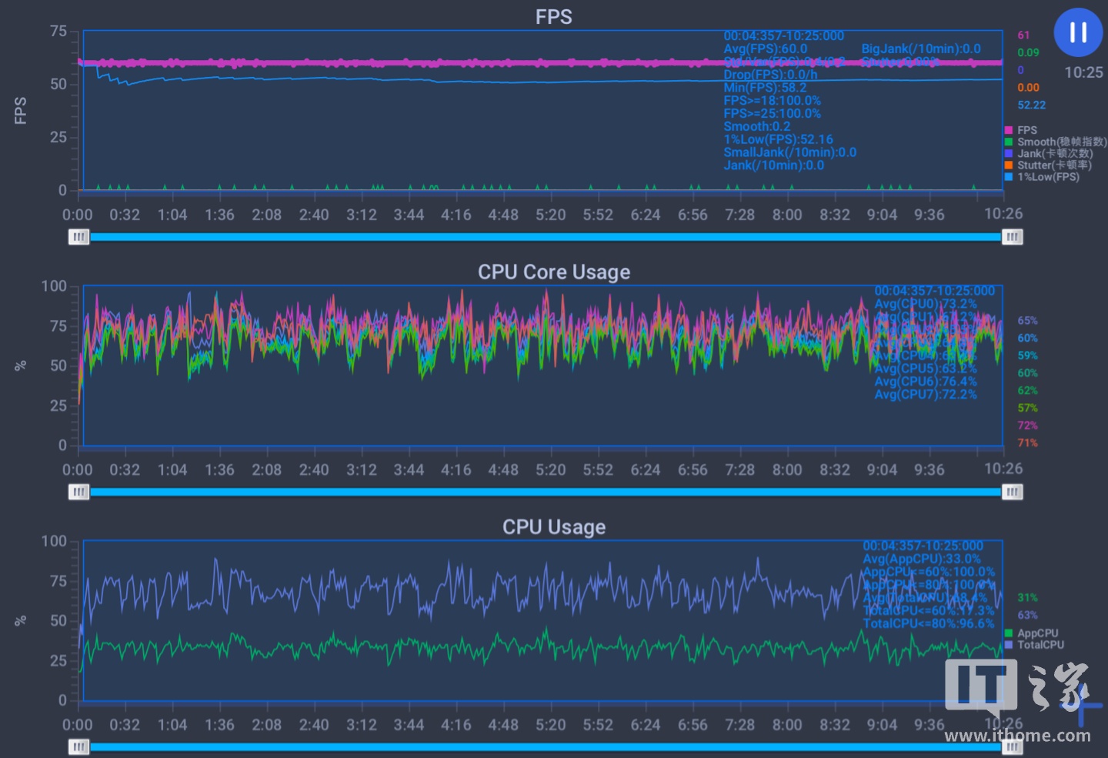
Task: Click right range handle under FPS chart
Action: (1013, 237)
